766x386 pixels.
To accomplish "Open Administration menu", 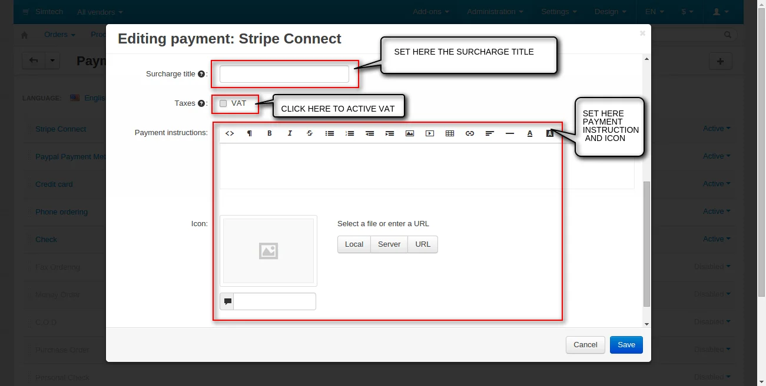I will pyautogui.click(x=495, y=12).
